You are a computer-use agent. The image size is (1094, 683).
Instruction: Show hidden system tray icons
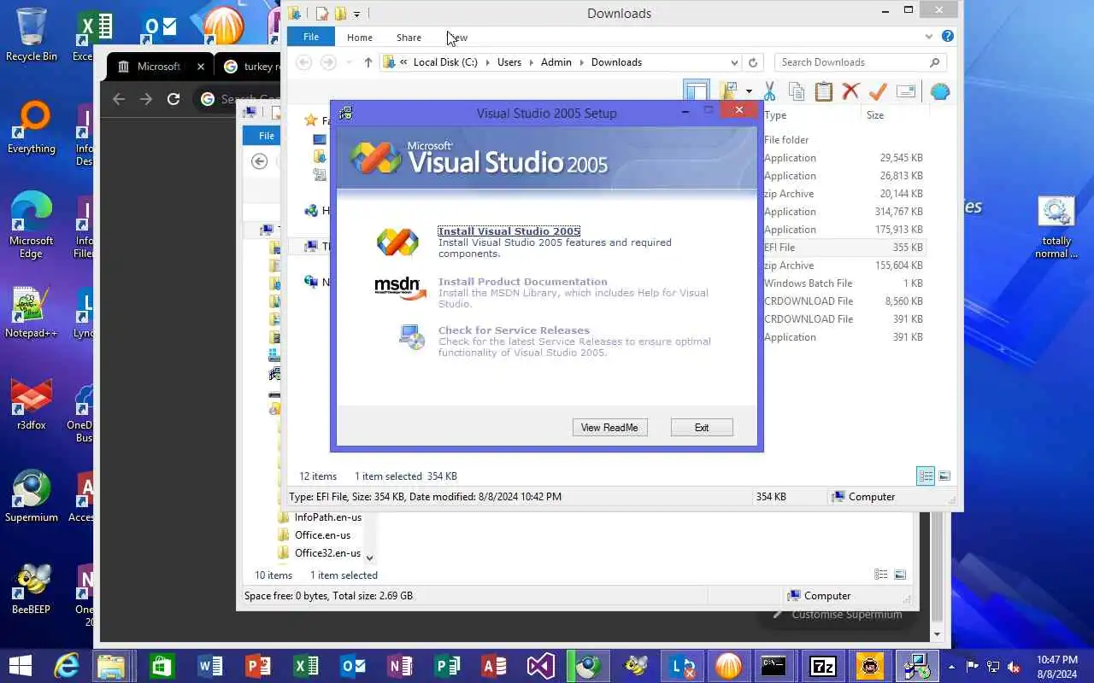951,666
